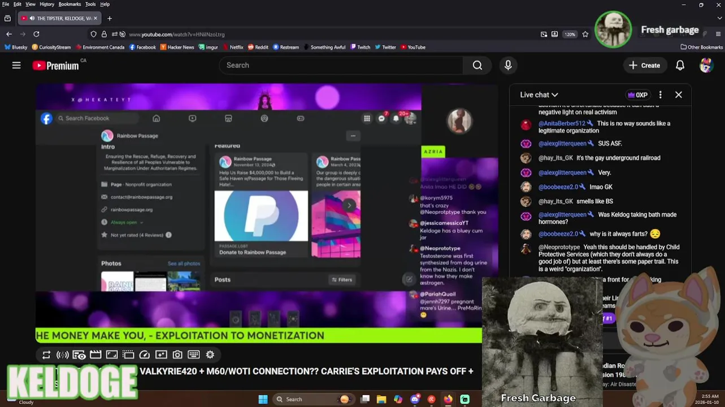
Task: Click the dashed-frame cinema mode icon
Action: (128, 354)
